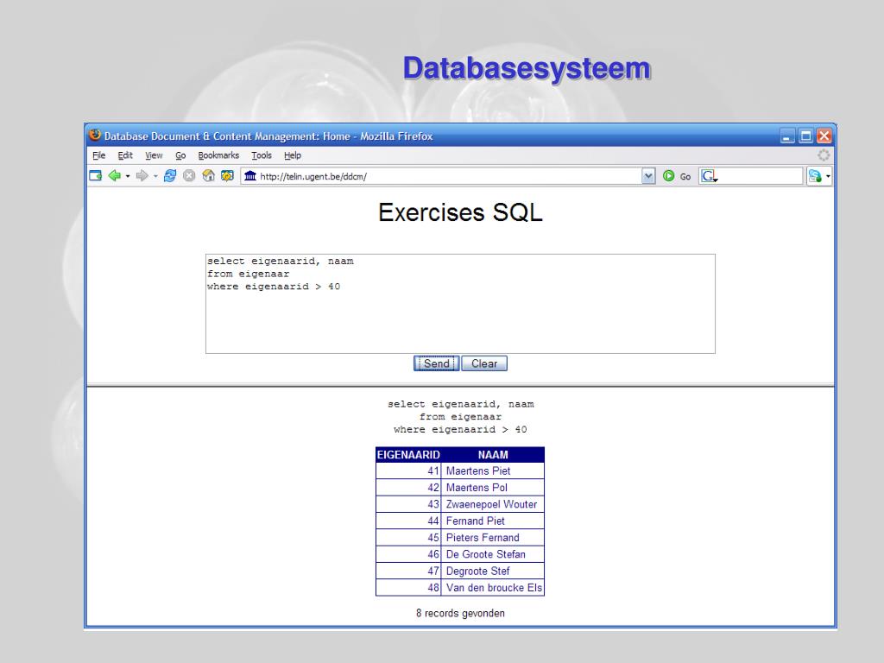The image size is (884, 663).
Task: Click inside the SQL query text area
Action: (x=460, y=304)
